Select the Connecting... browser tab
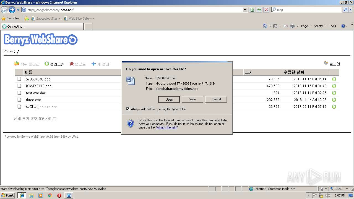 [x=42, y=27]
